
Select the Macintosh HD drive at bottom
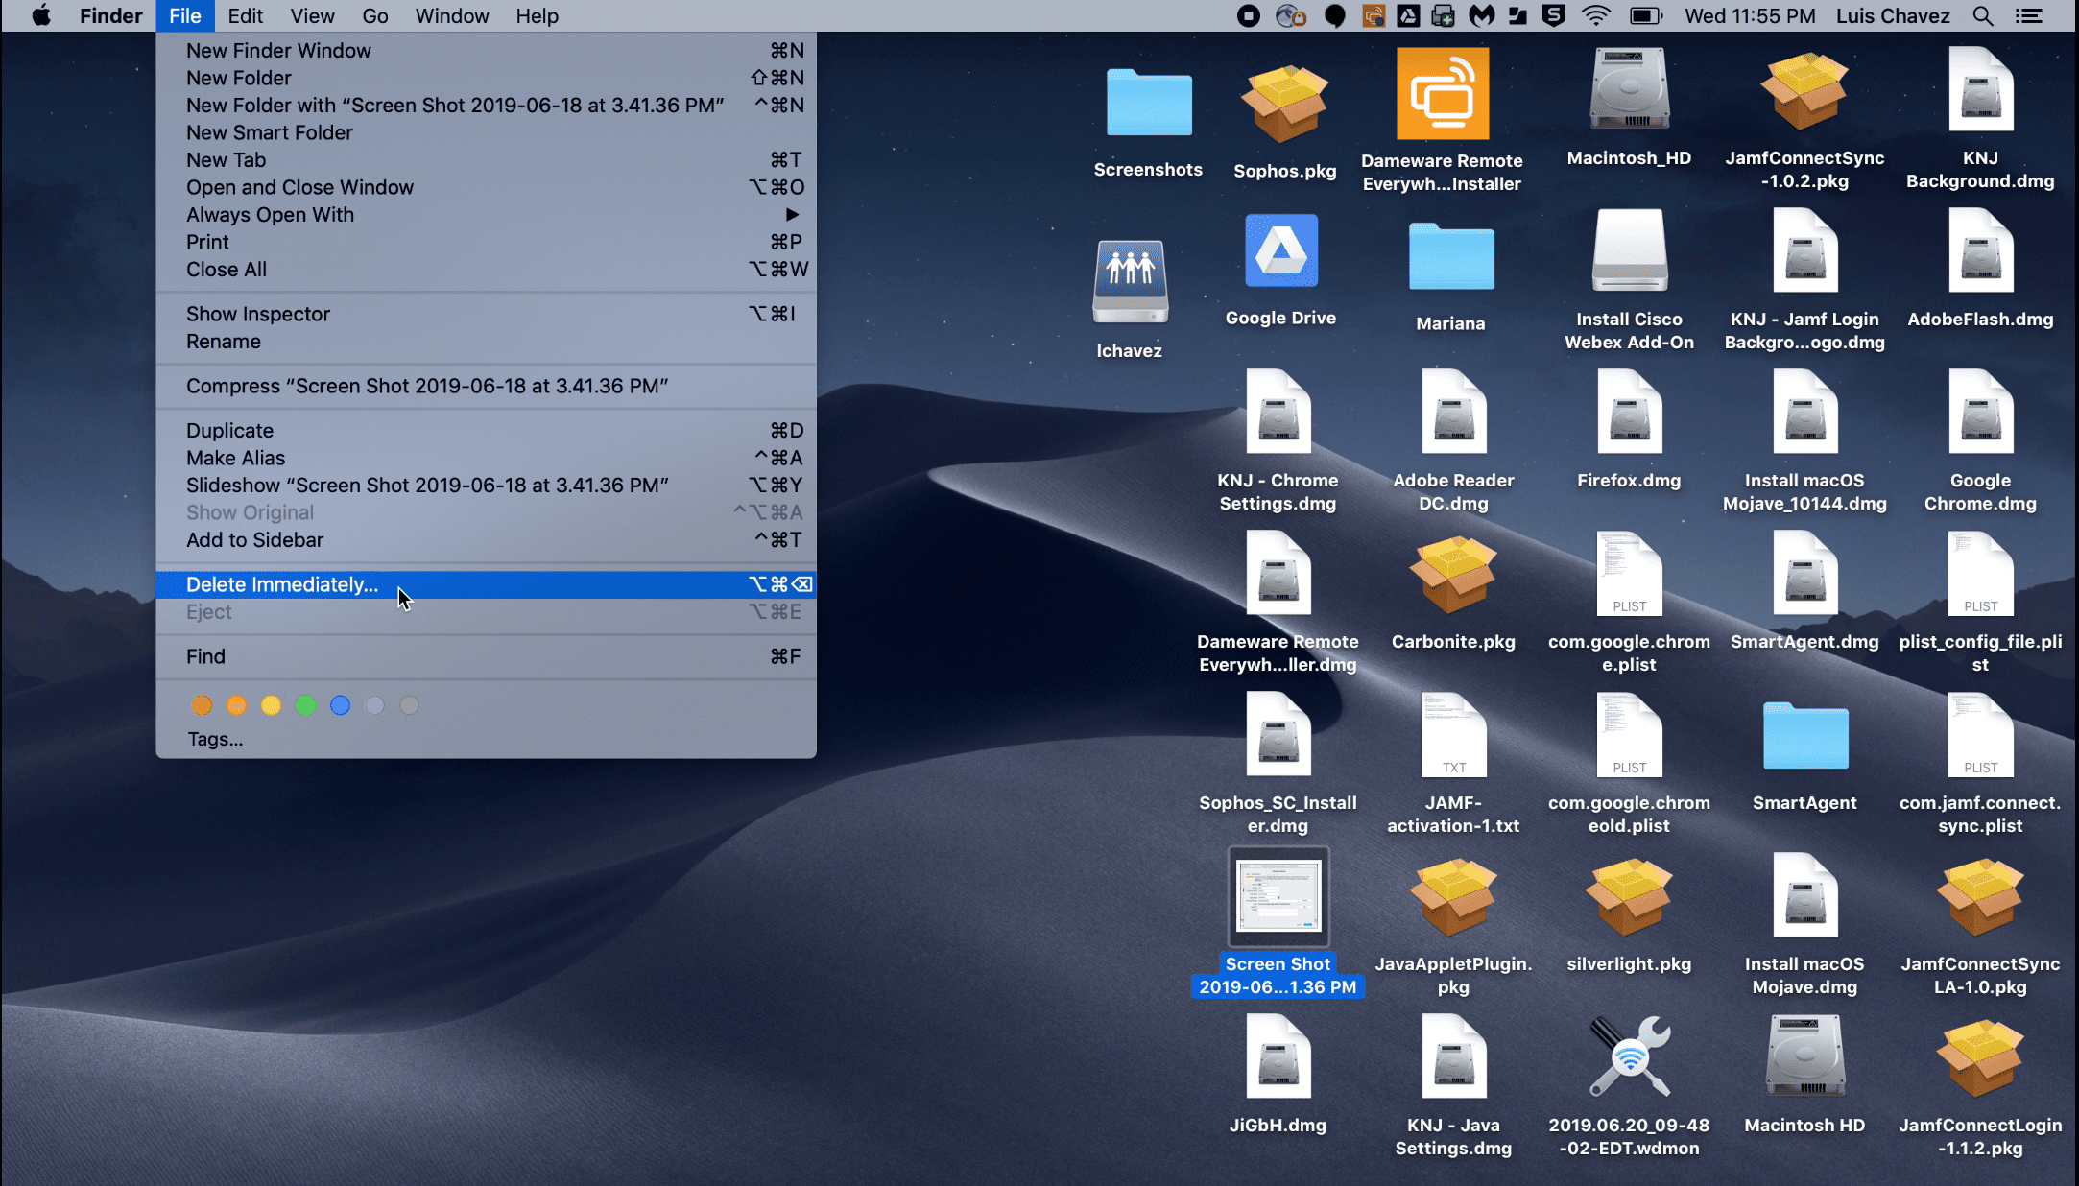pyautogui.click(x=1804, y=1056)
